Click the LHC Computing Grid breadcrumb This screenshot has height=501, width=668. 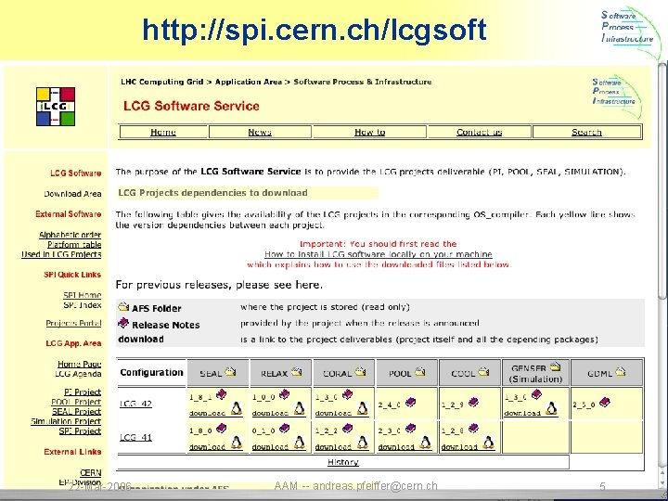(161, 82)
